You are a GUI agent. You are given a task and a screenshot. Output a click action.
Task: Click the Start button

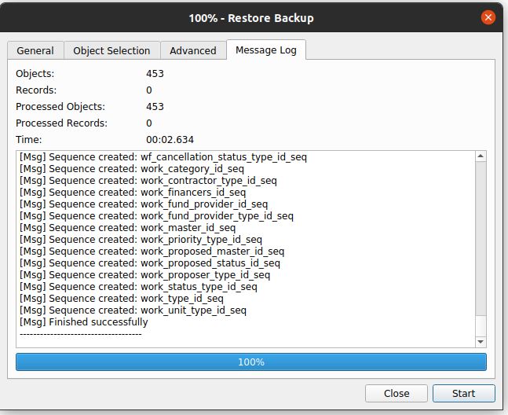click(463, 393)
